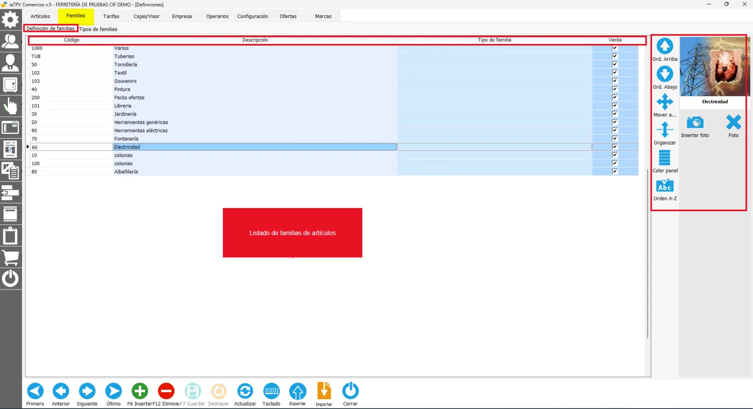Click the Tipo de familia cell for Electricidad
Viewport: 753px width, 409px height.
coord(495,147)
